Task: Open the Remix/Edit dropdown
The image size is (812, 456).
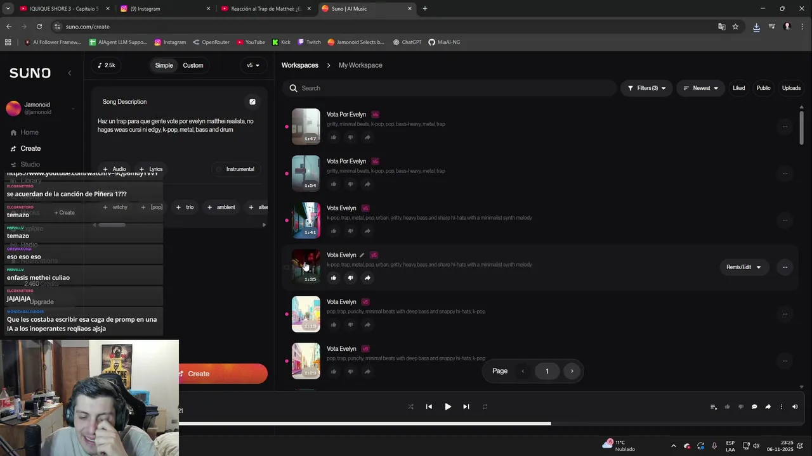Action: [743, 267]
